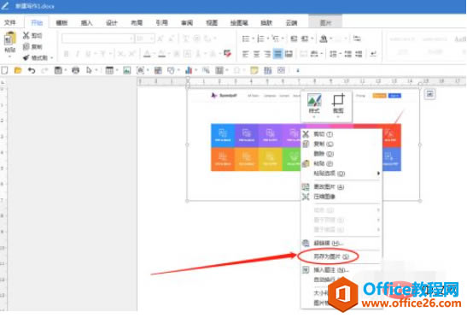Click the numbered list icon
The image size is (467, 318).
261,38
